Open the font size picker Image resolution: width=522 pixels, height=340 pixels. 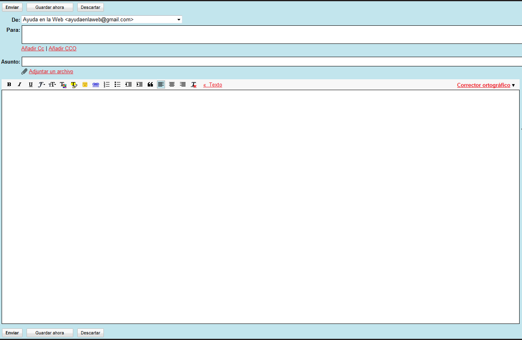52,84
